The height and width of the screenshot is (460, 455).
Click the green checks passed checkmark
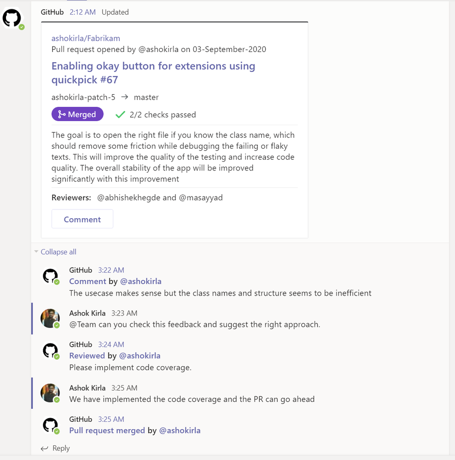click(120, 114)
